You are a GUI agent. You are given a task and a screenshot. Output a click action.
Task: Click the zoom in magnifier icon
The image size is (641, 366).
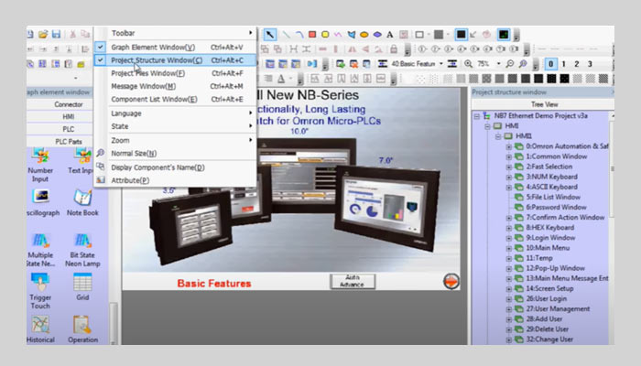469,64
